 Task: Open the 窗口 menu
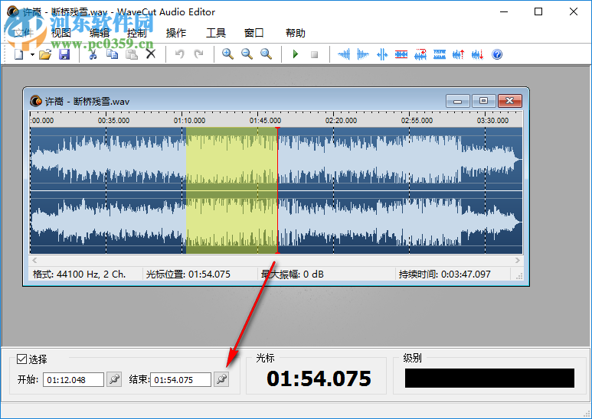coord(253,33)
